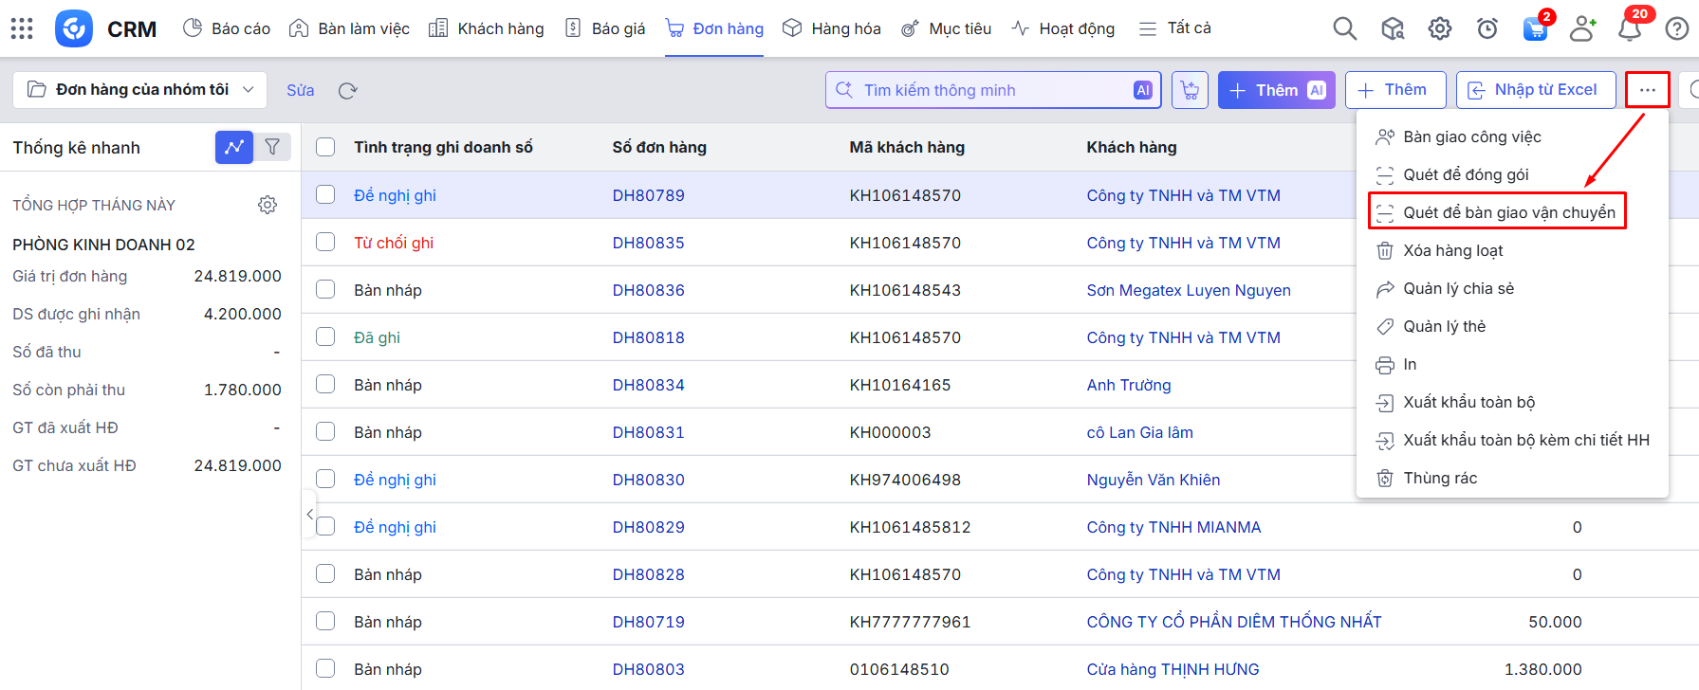Tick the select-all checkbox in table header
Screen dimensions: 1699x690
(325, 147)
